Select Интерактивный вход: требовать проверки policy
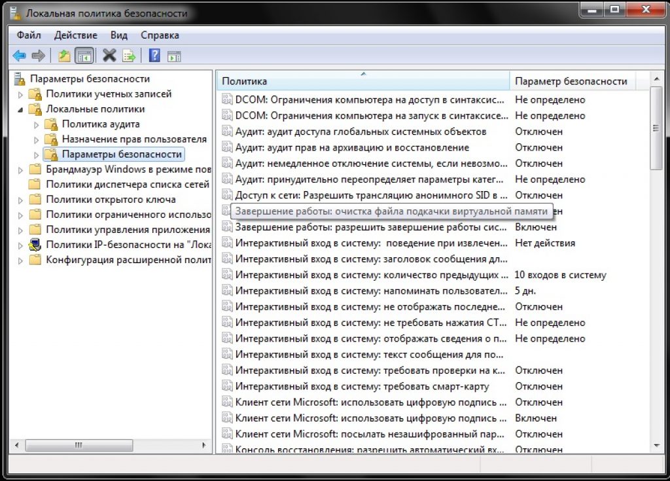670x481 pixels. pos(370,370)
